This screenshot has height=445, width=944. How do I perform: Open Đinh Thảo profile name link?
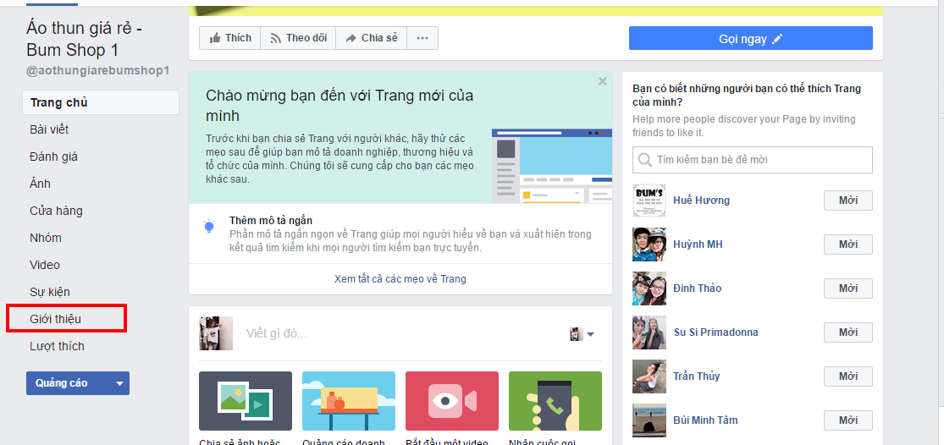click(697, 288)
